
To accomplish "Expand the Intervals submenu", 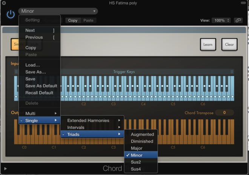I will pyautogui.click(x=92, y=127).
